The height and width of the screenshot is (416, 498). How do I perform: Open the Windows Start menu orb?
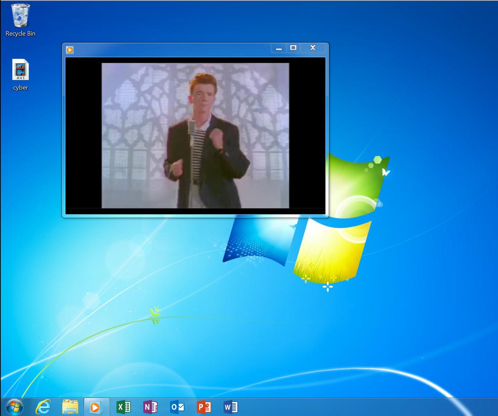(x=14, y=407)
